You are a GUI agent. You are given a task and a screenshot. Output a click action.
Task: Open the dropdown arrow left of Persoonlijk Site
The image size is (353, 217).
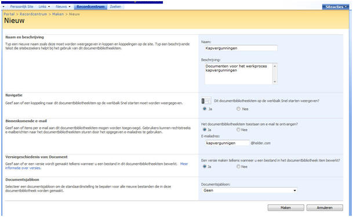tap(3, 7)
